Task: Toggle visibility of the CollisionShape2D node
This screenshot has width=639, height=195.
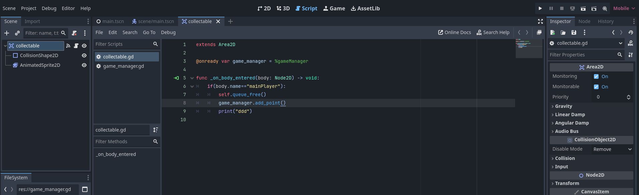Action: 84,55
